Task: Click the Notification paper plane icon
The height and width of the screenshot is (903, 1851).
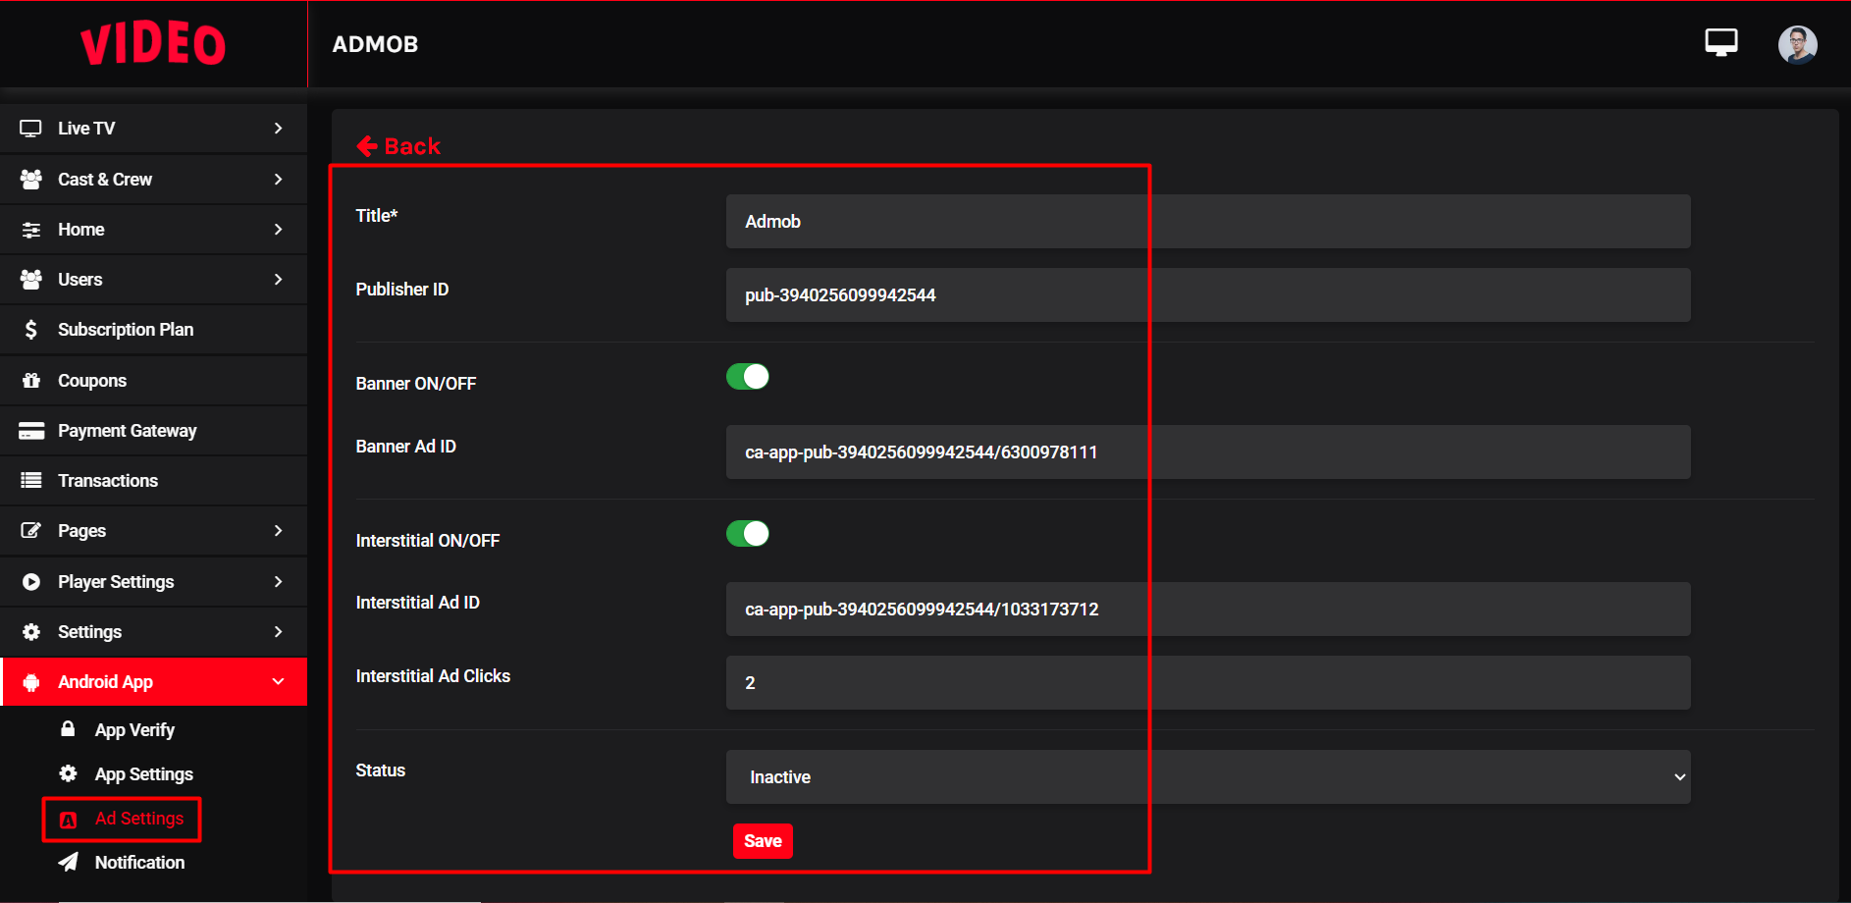Action: coord(68,862)
